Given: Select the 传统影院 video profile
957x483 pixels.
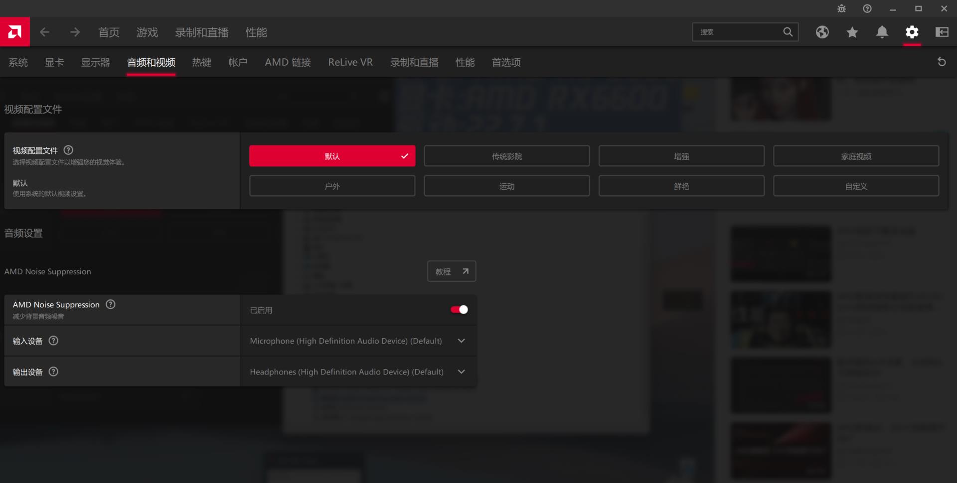Looking at the screenshot, I should (x=506, y=156).
